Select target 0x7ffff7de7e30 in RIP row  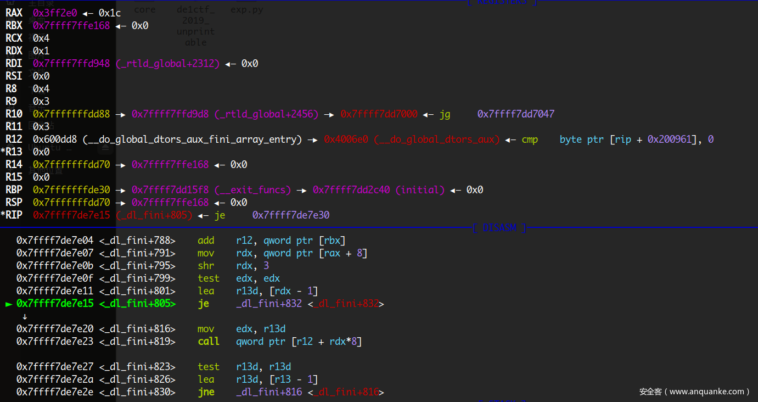[x=291, y=215]
